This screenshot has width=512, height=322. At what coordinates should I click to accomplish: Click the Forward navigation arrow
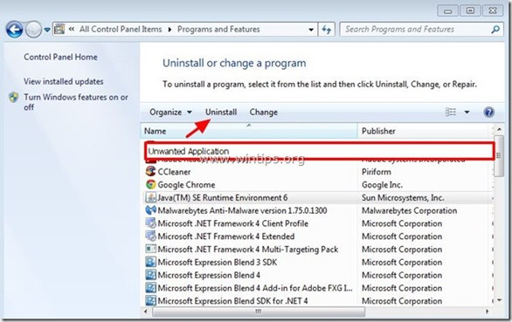33,30
